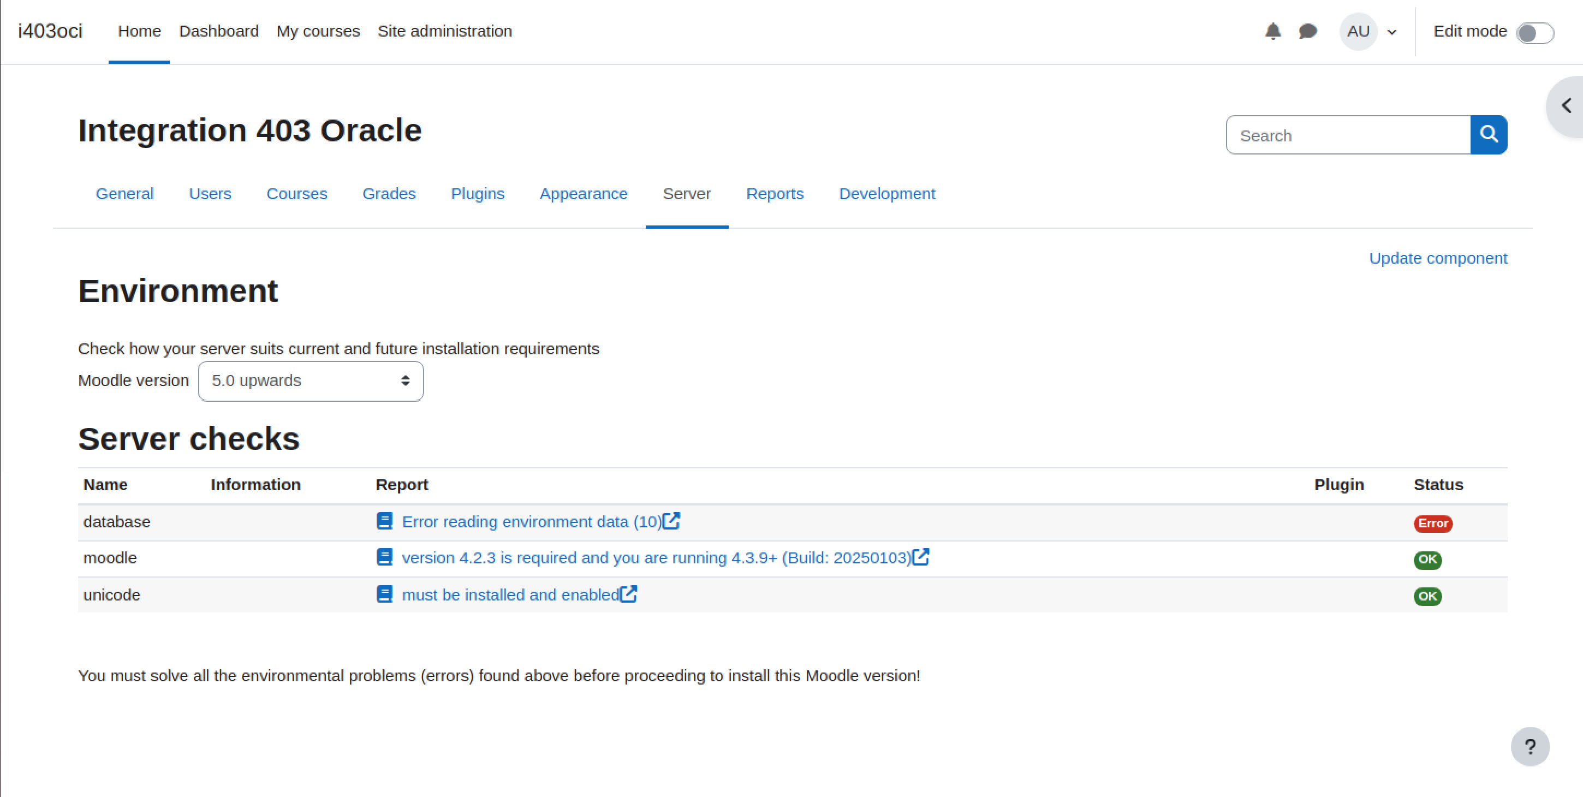This screenshot has height=797, width=1583.
Task: Open the notifications bell icon
Action: tap(1272, 31)
